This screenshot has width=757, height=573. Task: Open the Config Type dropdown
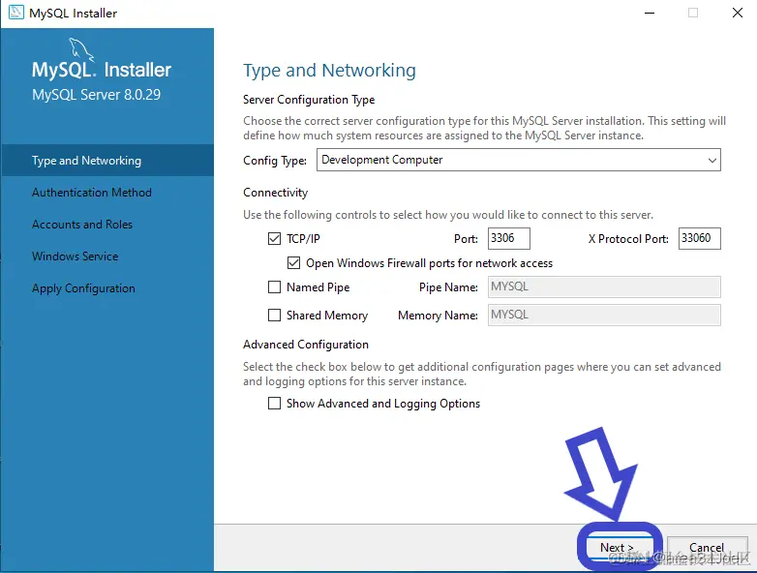click(519, 160)
